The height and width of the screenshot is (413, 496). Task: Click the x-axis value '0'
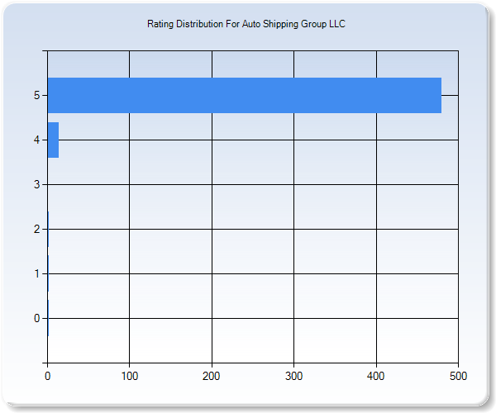coord(47,376)
